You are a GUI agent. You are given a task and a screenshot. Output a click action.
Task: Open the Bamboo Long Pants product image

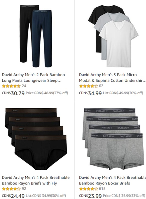pos(36,36)
